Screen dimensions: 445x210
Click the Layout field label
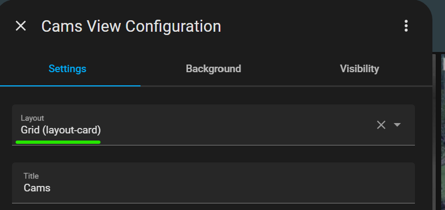coord(32,118)
